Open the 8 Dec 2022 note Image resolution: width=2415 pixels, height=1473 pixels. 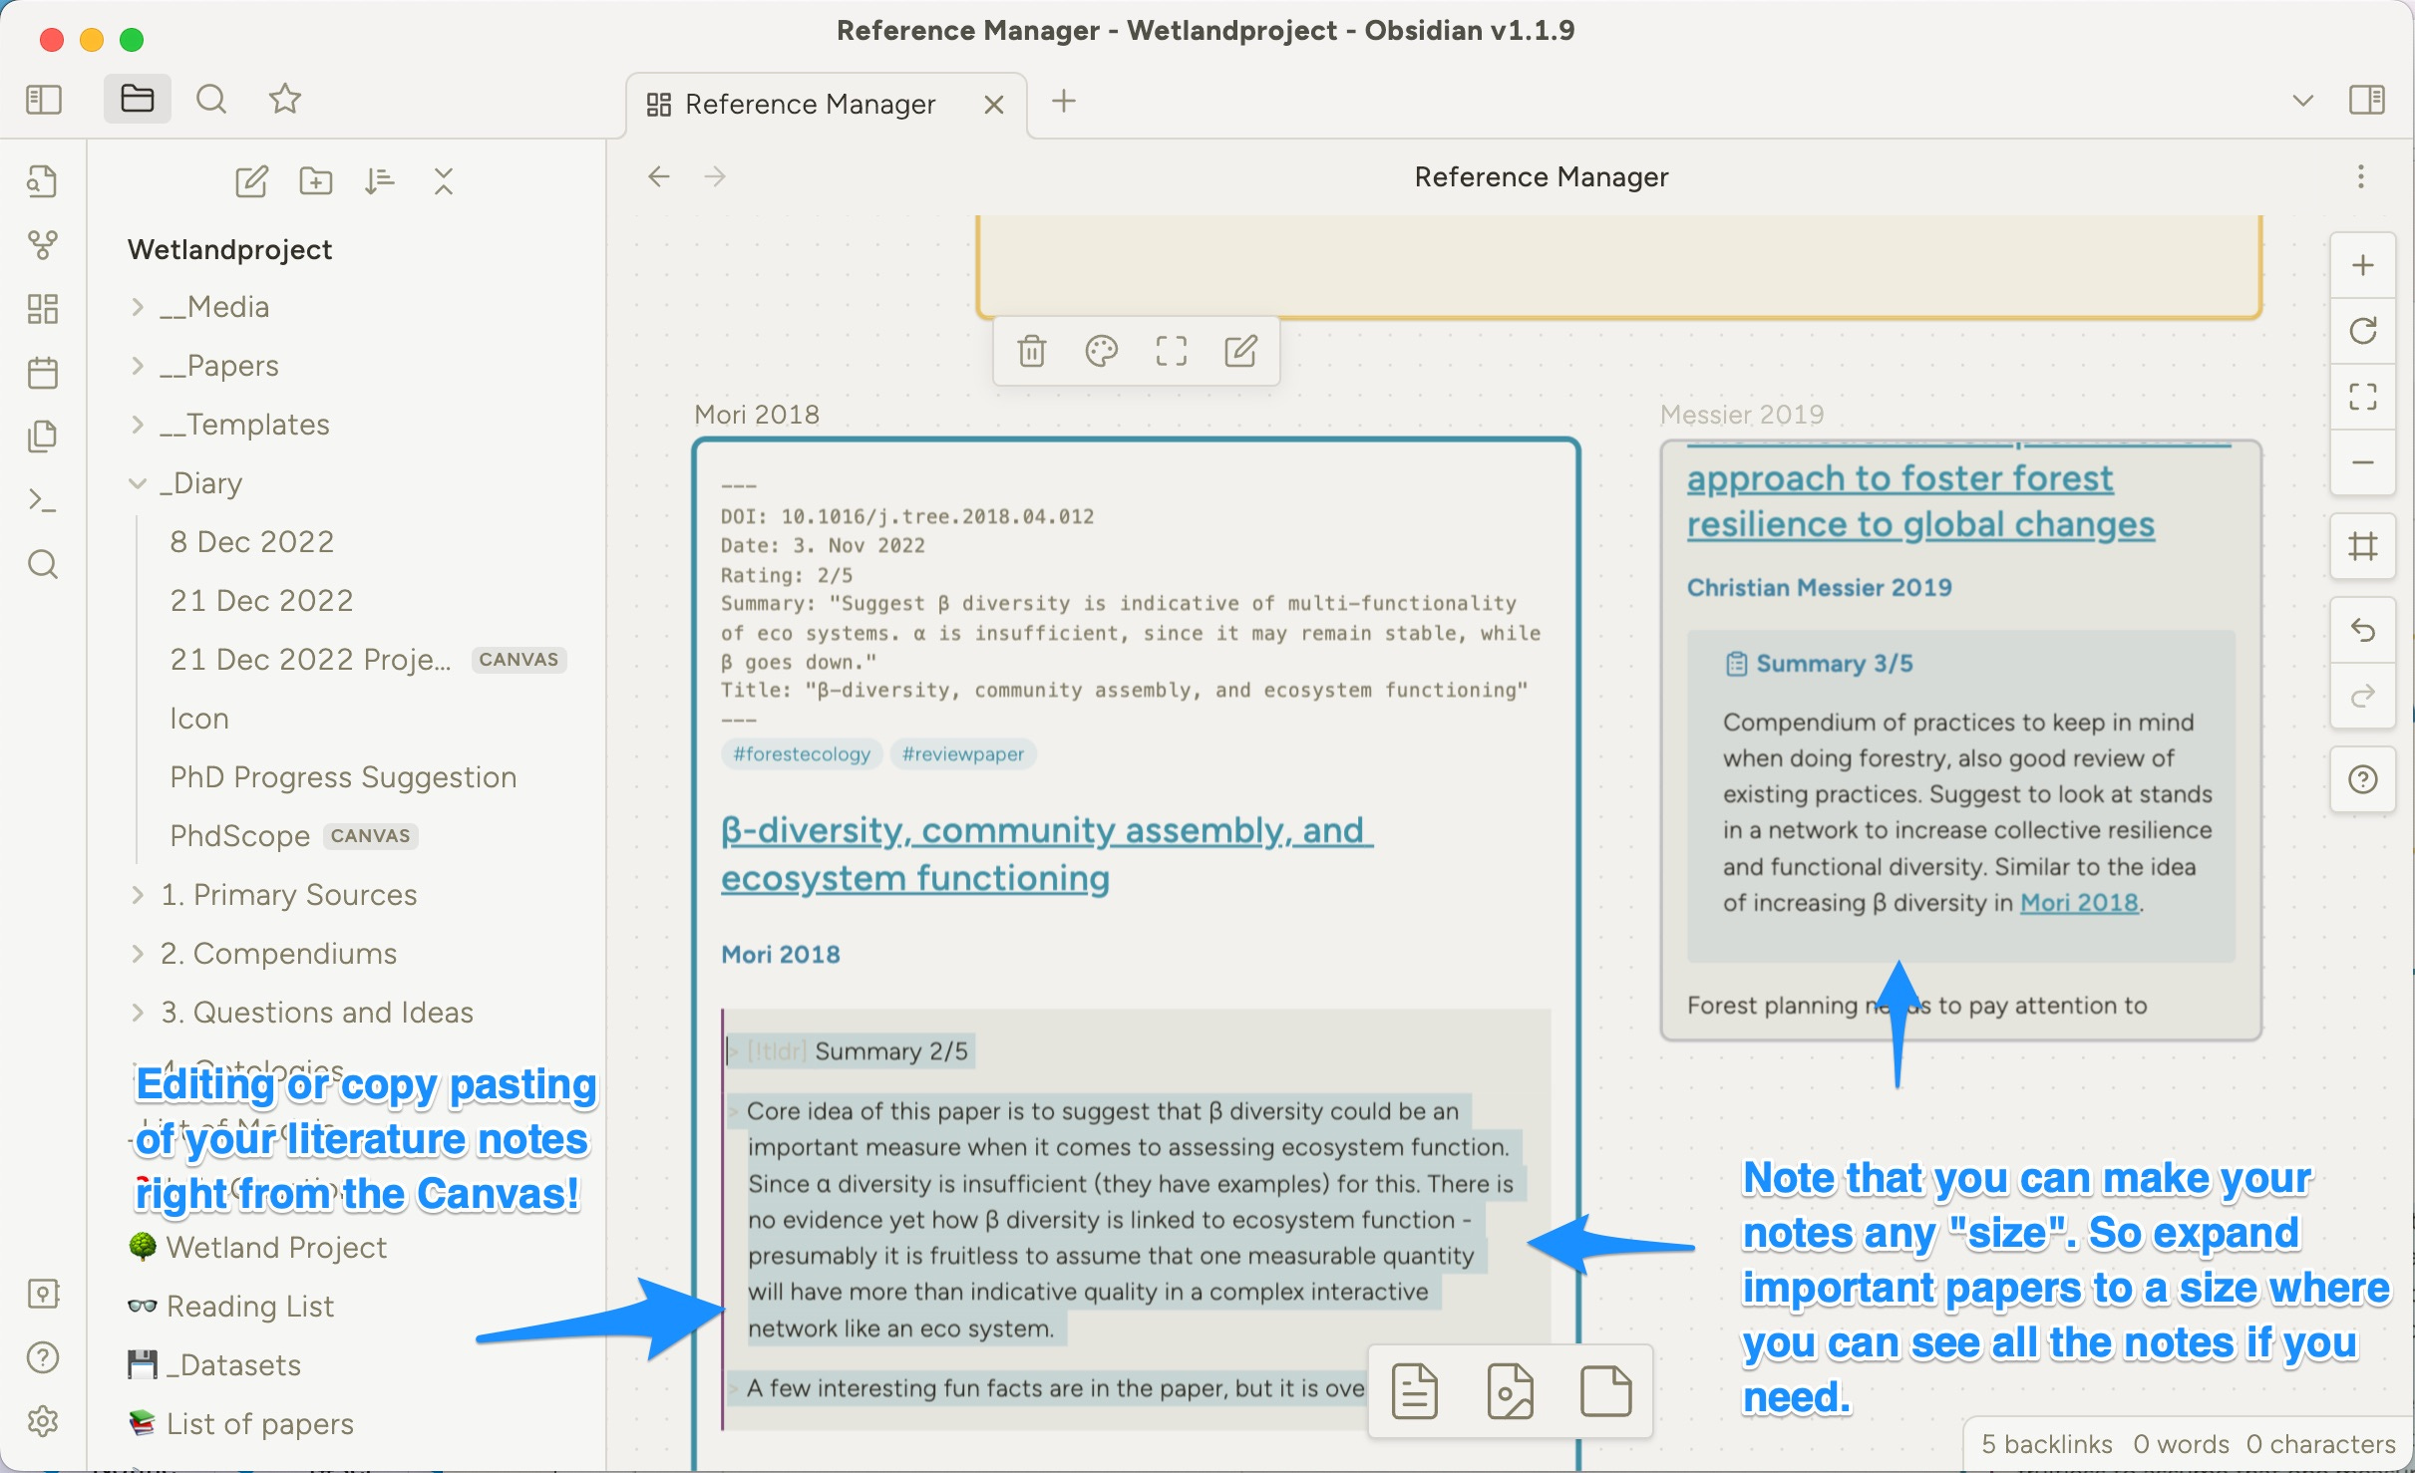[251, 542]
